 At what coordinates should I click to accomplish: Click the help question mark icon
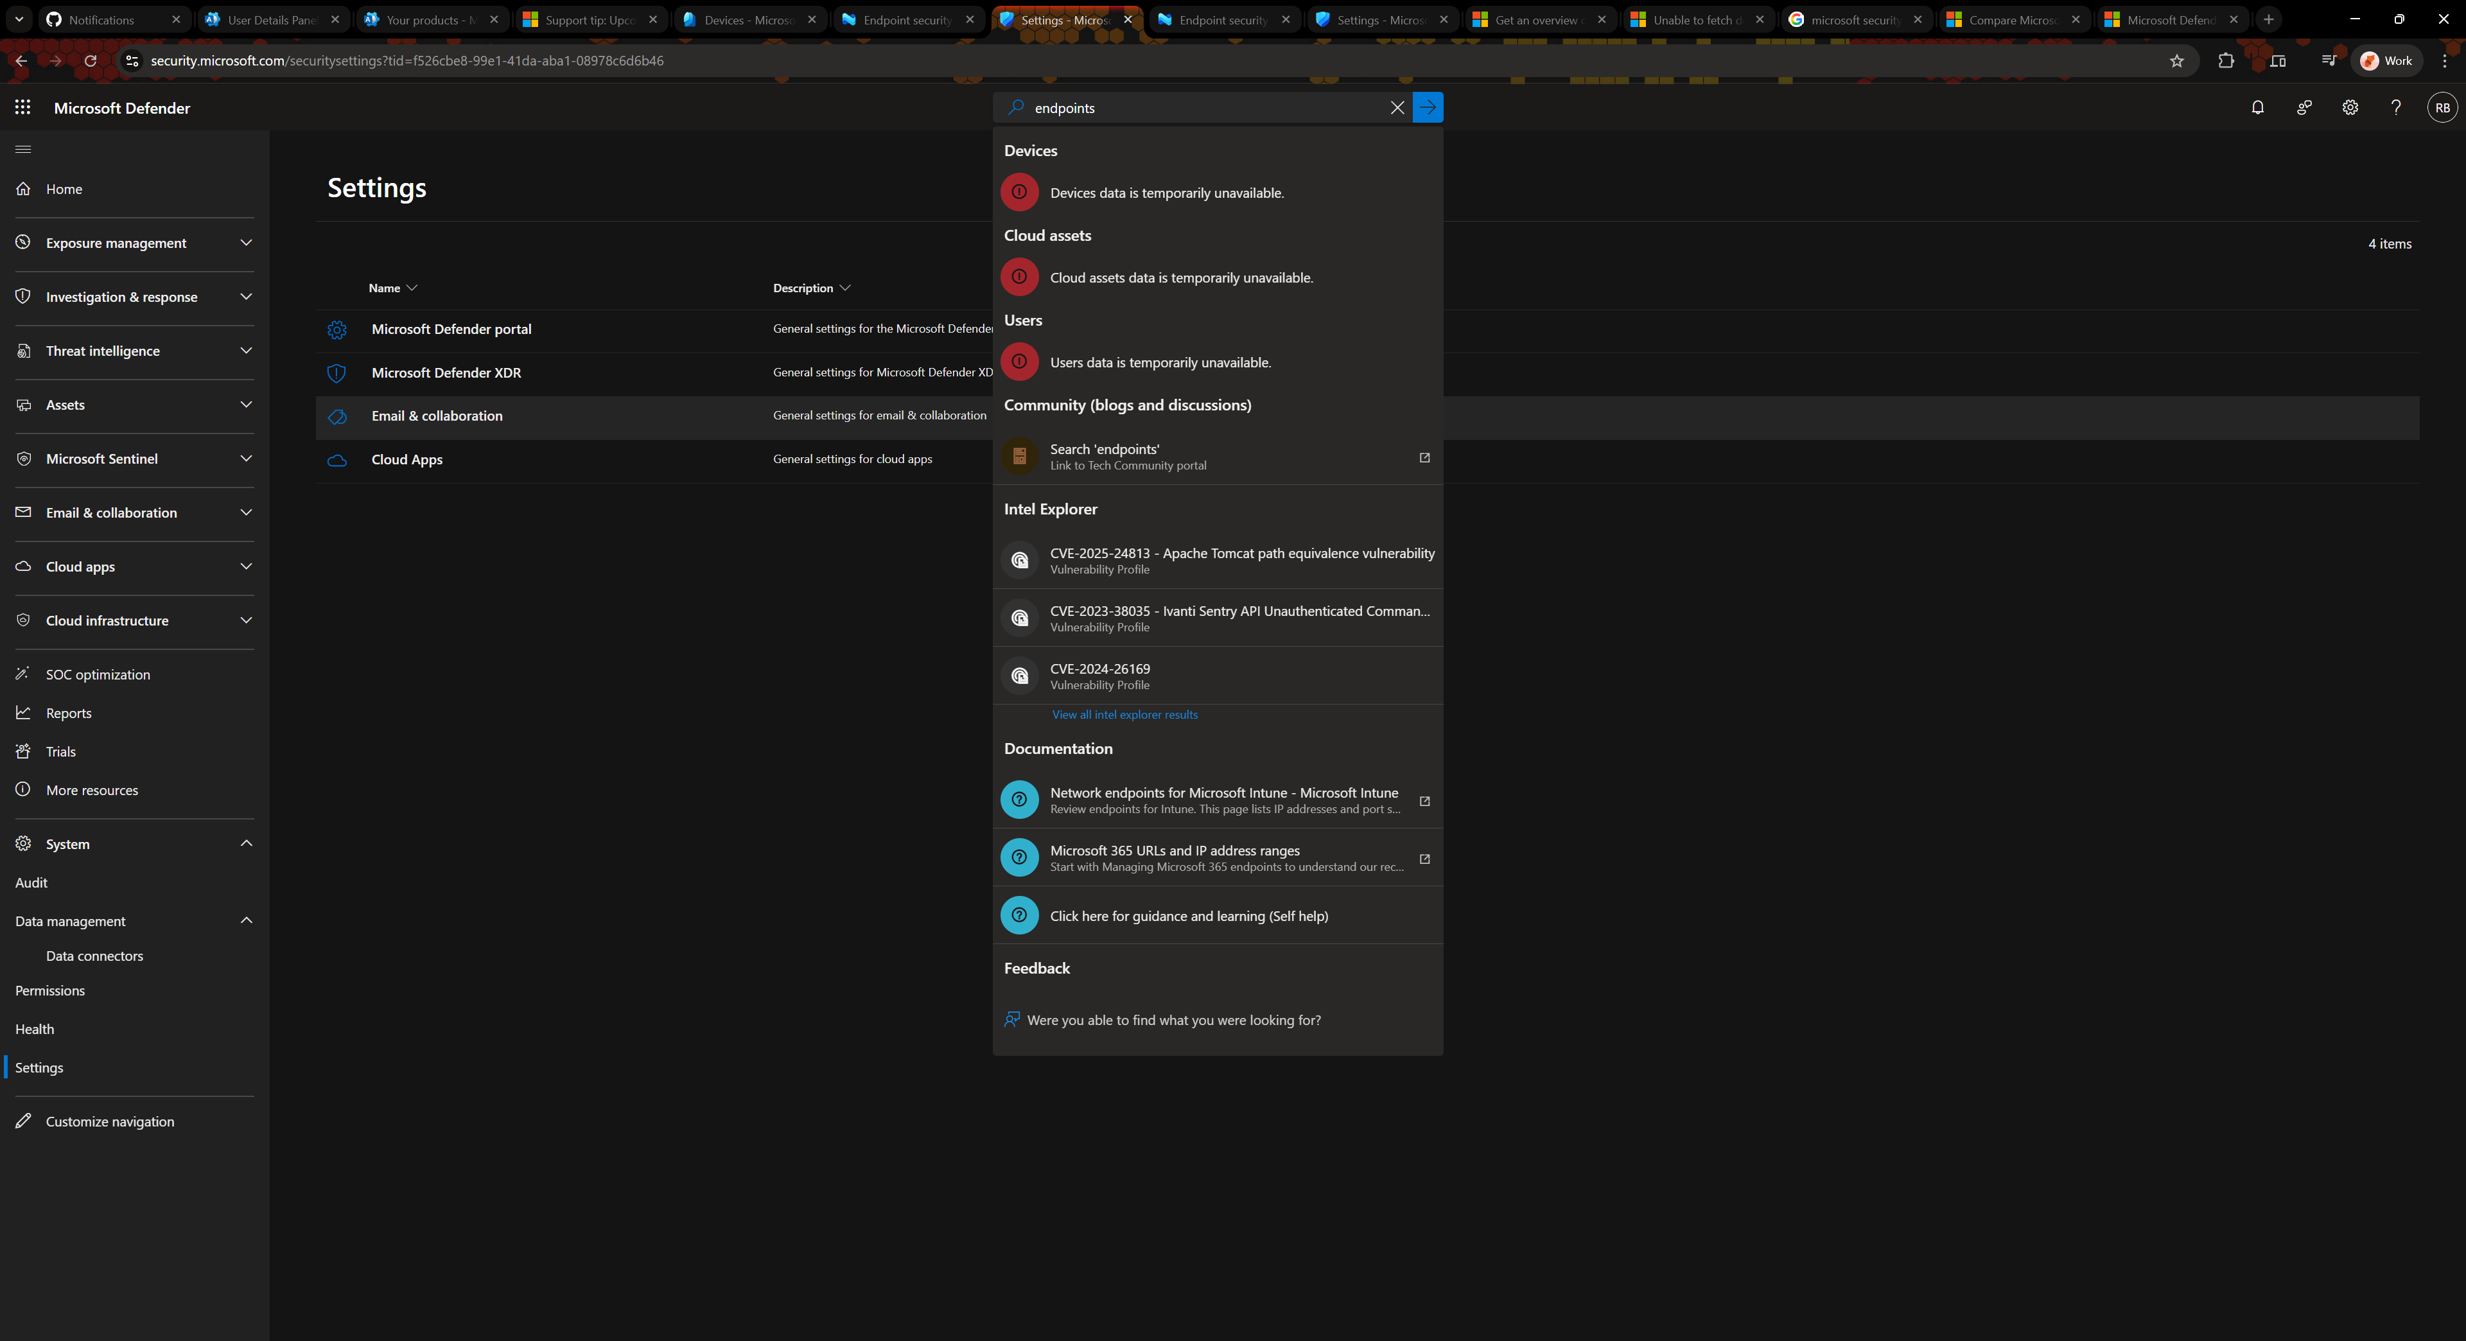click(x=2395, y=107)
